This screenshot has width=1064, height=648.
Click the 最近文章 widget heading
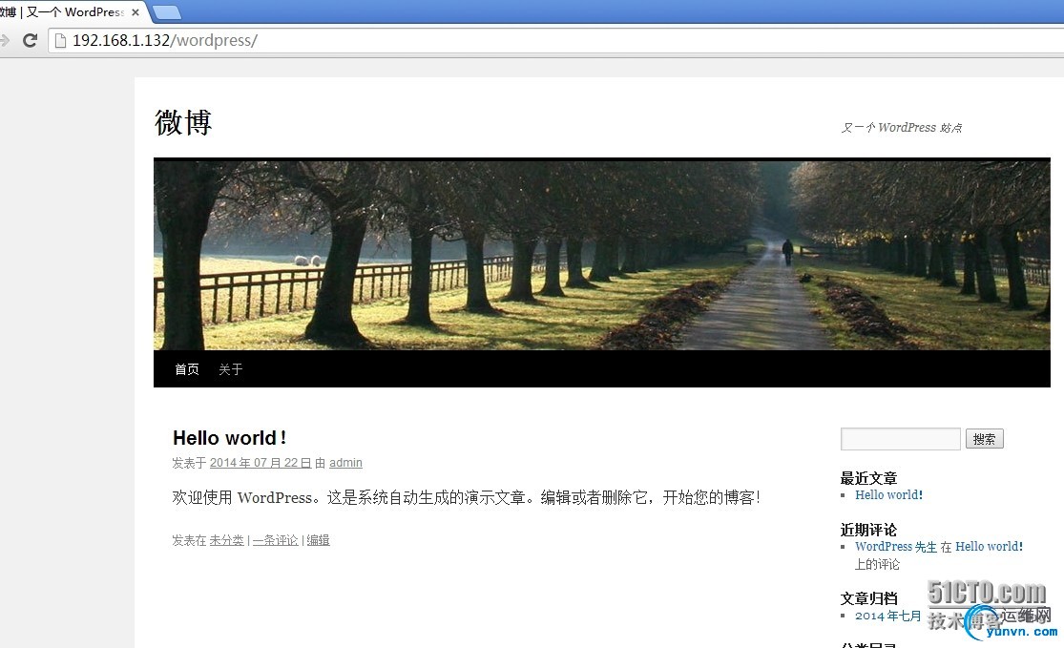tap(868, 478)
